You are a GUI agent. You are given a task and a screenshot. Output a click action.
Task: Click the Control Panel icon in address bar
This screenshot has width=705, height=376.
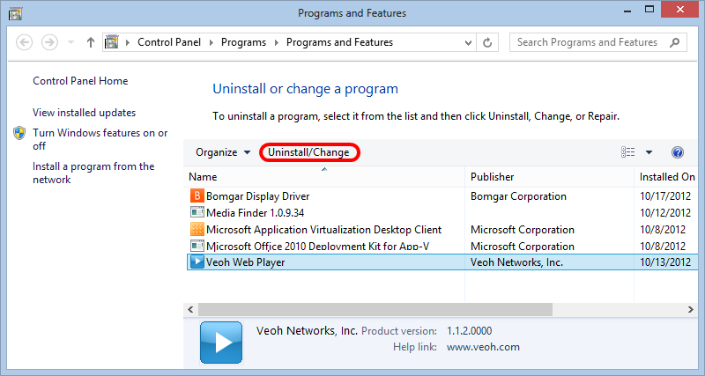[112, 42]
